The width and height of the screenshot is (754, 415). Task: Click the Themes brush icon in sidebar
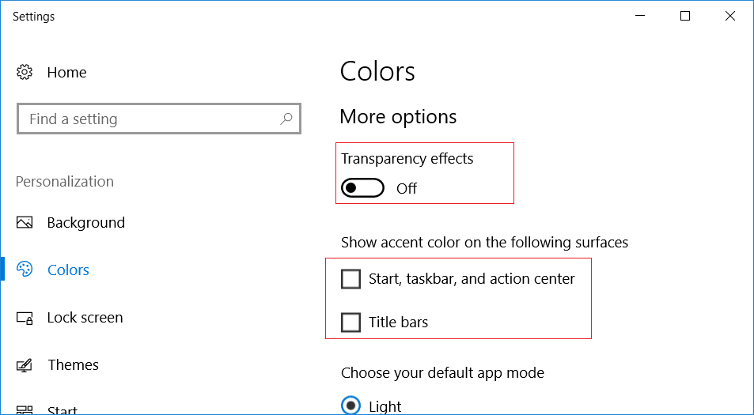point(25,365)
